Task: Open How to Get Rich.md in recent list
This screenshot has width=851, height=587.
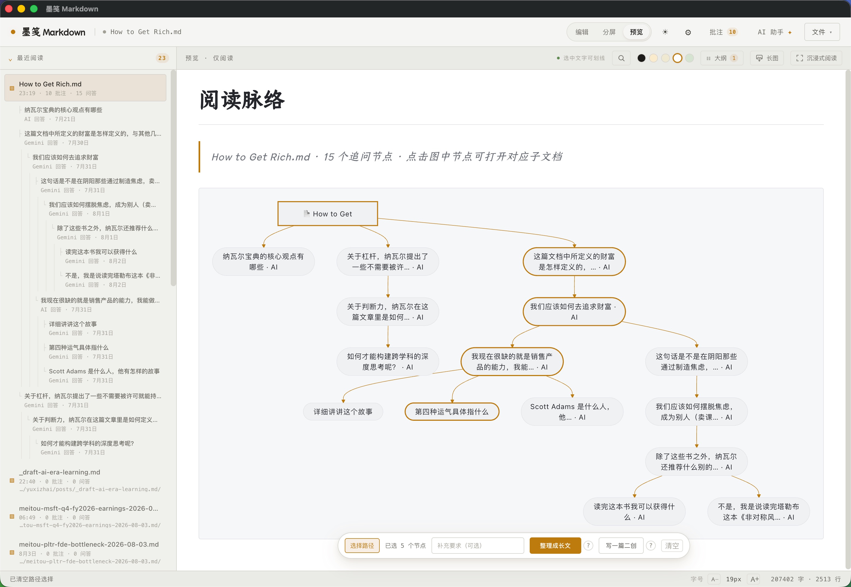Action: pos(85,88)
